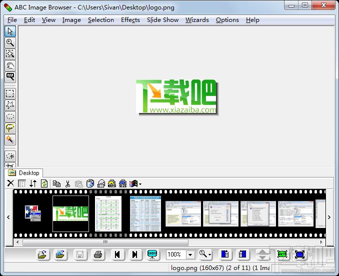Select the elliptical selection tool
This screenshot has width=339, height=276.
[10, 116]
